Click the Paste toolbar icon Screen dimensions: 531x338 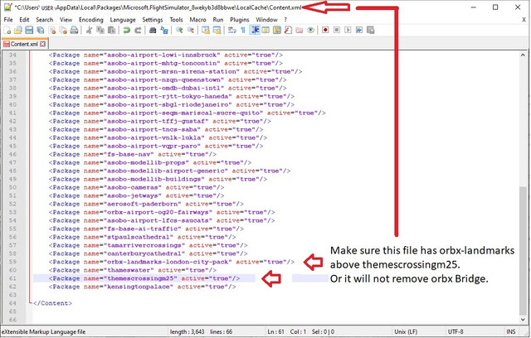click(111, 31)
